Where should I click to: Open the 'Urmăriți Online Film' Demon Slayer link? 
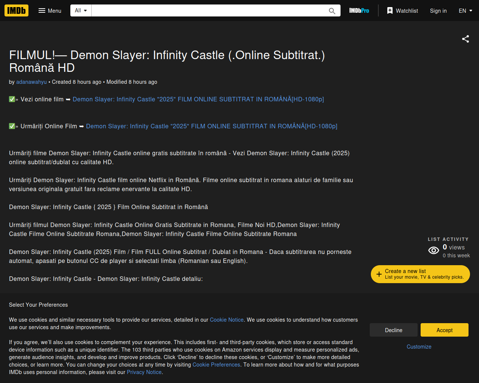click(x=212, y=126)
